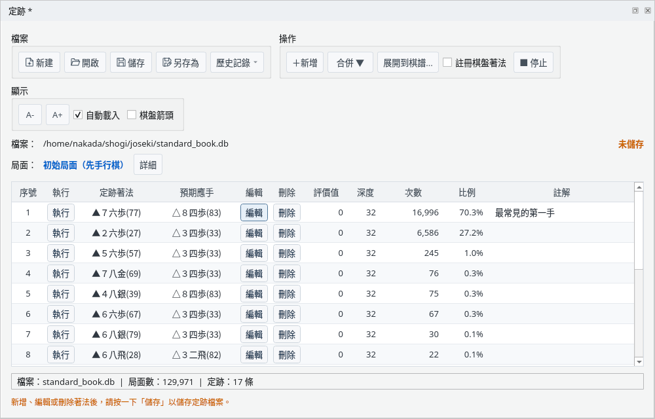The width and height of the screenshot is (655, 419).
Task: Increase font size with A+
Action: [57, 115]
